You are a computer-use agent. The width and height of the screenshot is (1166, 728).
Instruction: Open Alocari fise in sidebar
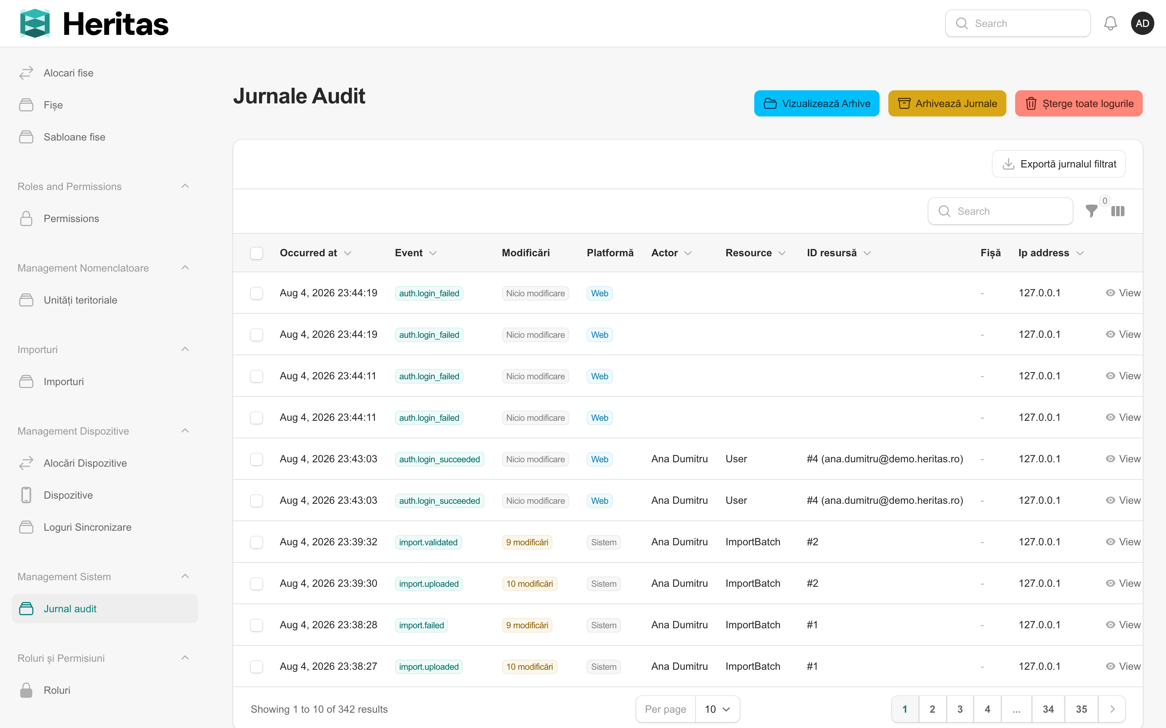click(105, 73)
